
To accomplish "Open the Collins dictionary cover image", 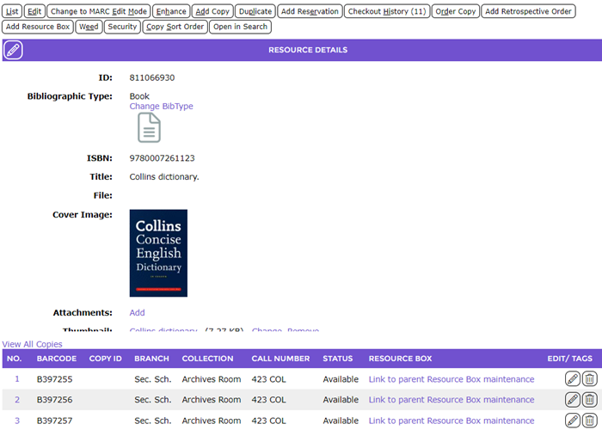I will 158,253.
